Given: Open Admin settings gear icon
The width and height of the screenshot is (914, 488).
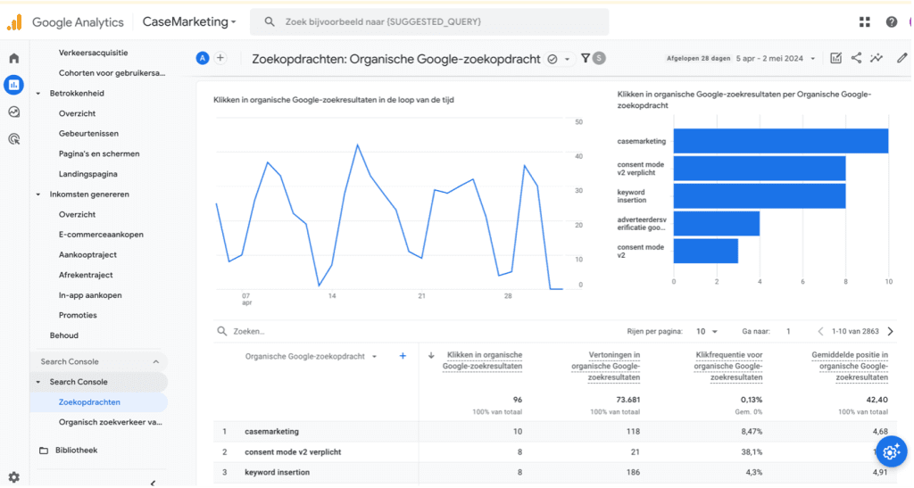Looking at the screenshot, I should tap(14, 477).
